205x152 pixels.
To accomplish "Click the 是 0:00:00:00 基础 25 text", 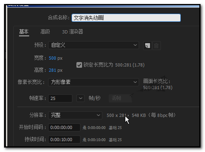I will (x=102, y=128).
